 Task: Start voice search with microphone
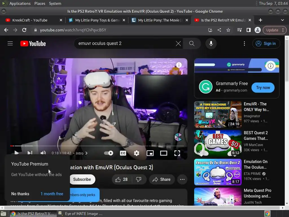[x=211, y=44]
